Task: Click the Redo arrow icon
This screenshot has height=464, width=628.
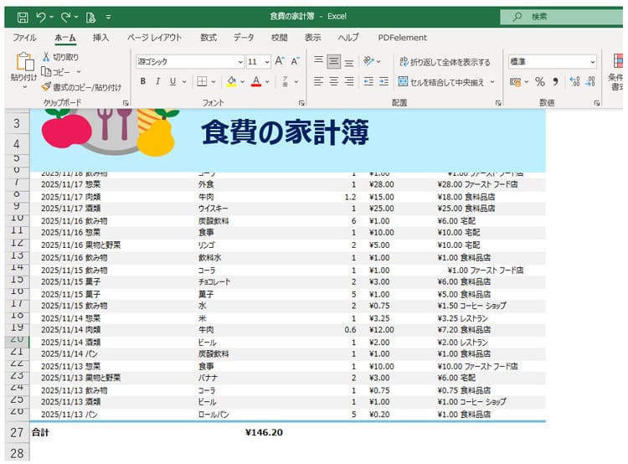Action: [x=65, y=17]
